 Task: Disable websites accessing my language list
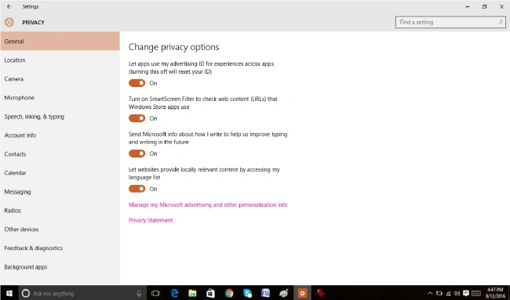point(137,189)
